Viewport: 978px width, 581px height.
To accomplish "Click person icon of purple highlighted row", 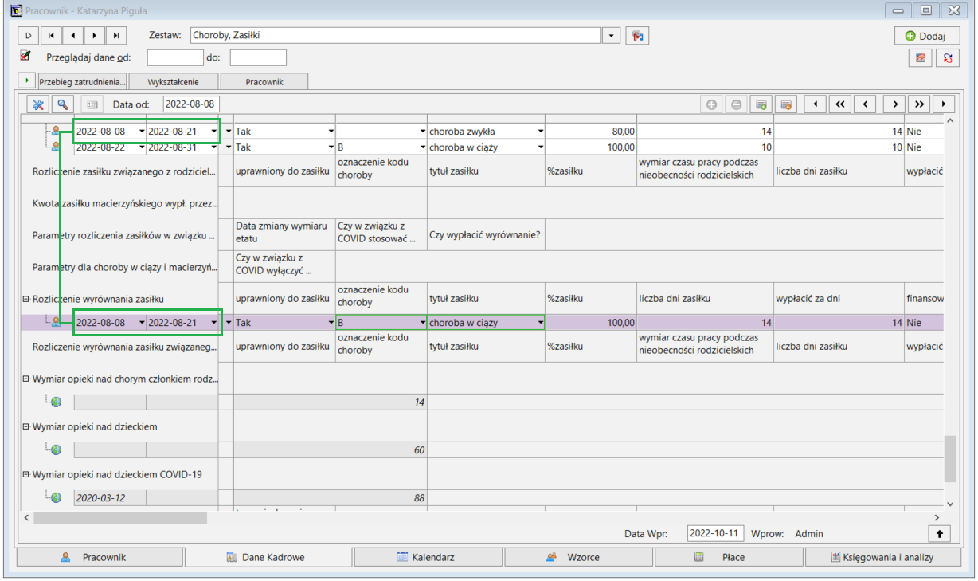I will tap(56, 322).
